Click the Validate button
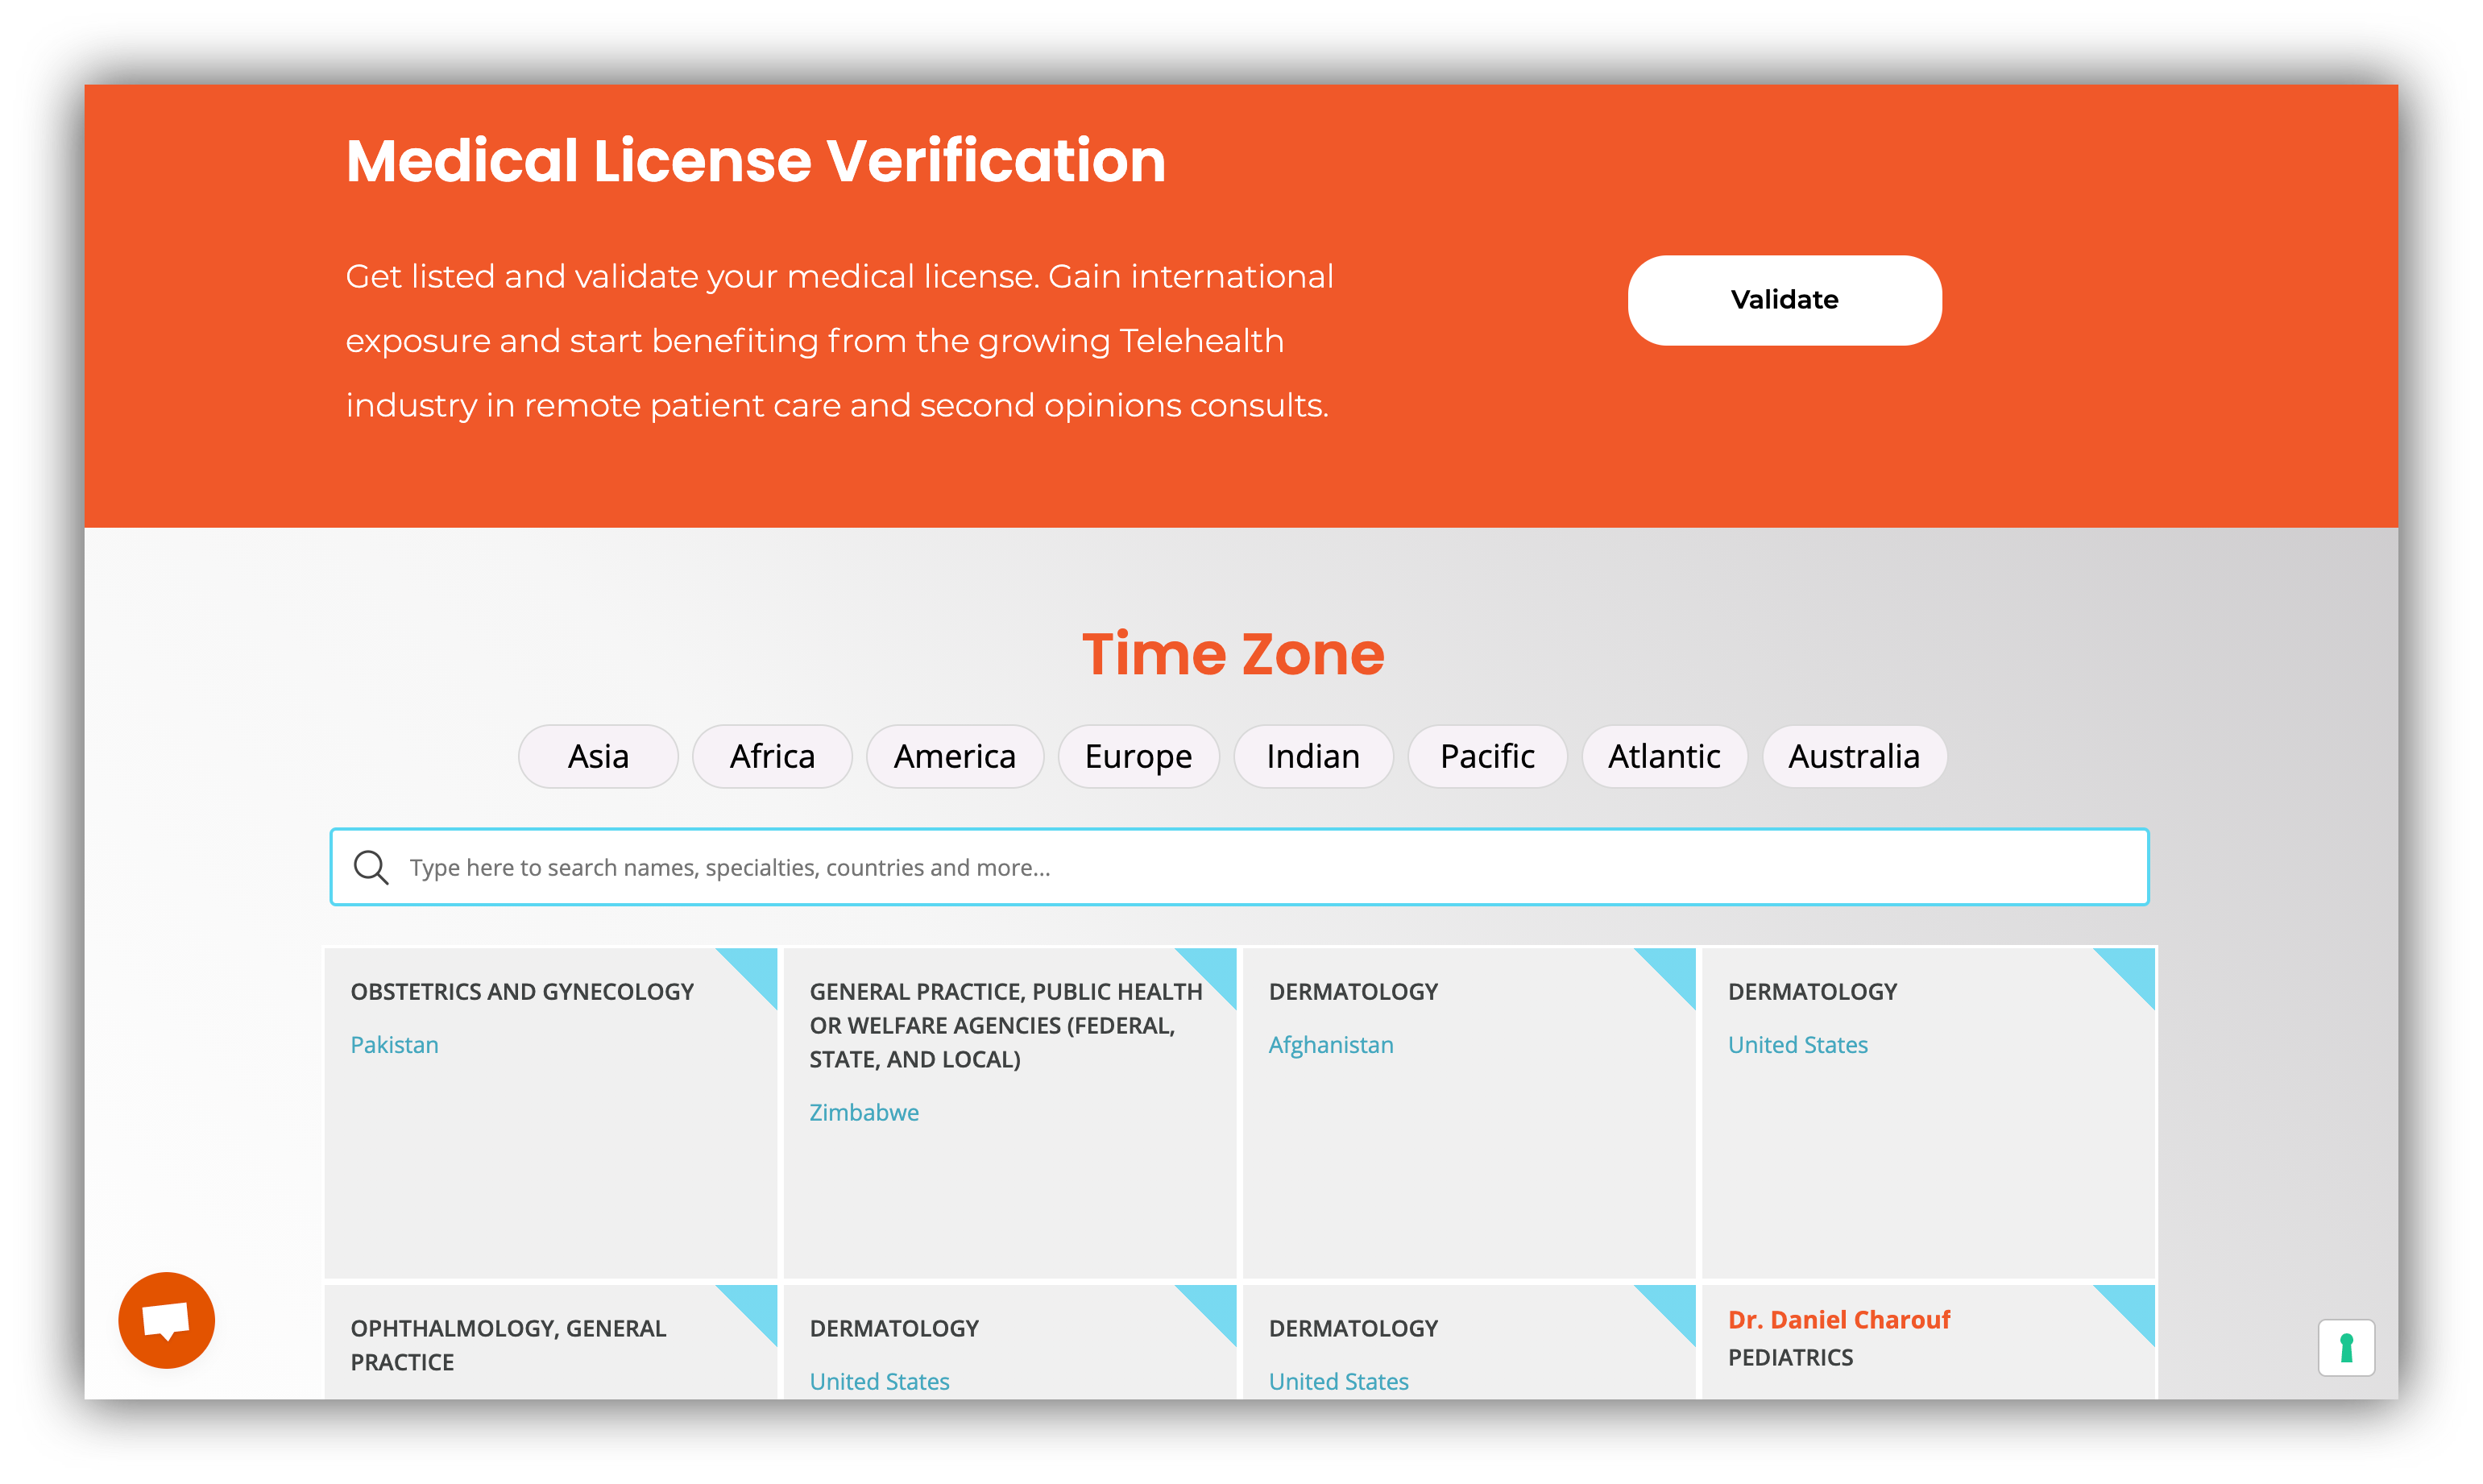 1784,300
